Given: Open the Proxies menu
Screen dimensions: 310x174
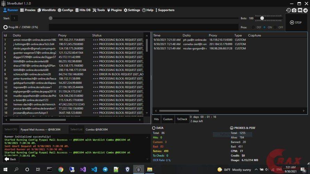Looking at the screenshot, I should 28,10.
